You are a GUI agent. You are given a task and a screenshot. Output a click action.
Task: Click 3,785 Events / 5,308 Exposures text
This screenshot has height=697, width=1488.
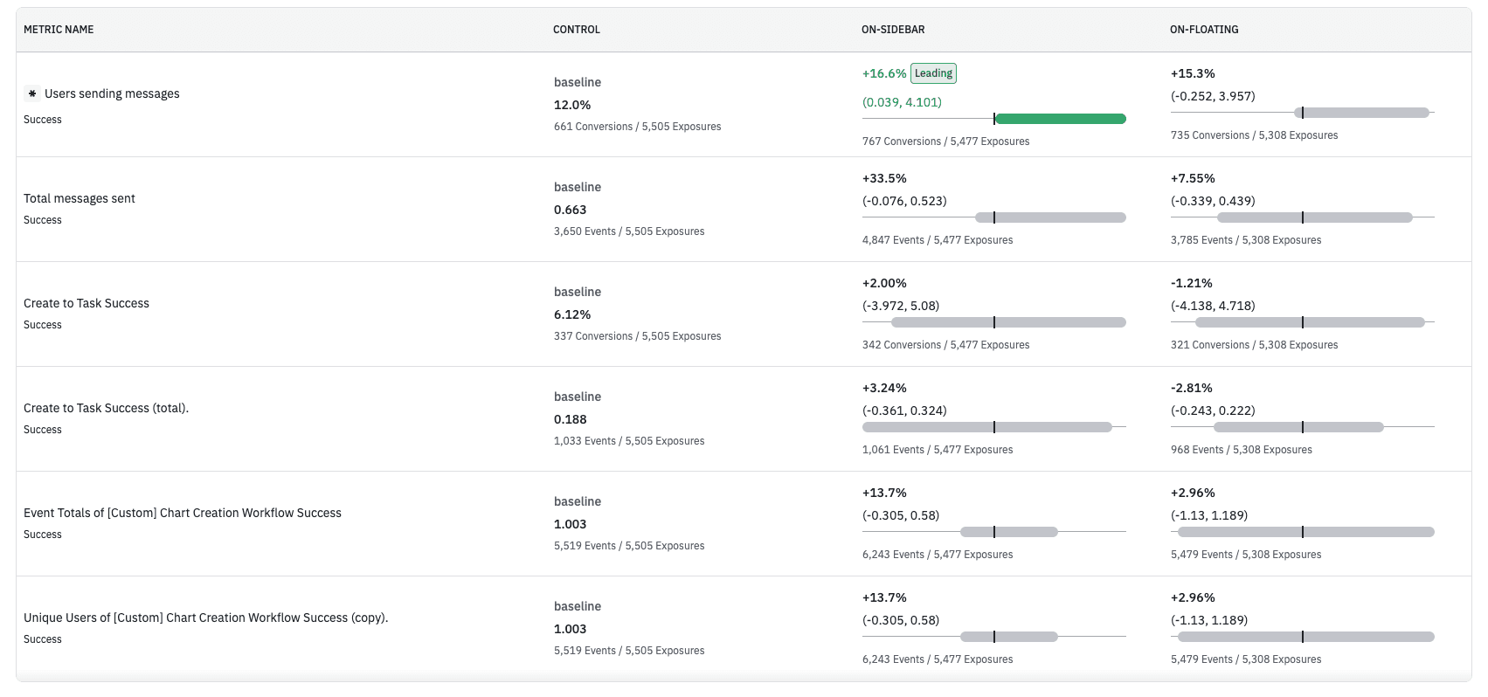pos(1246,240)
